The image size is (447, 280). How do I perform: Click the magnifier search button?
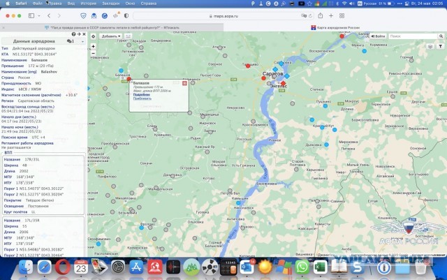point(441,36)
